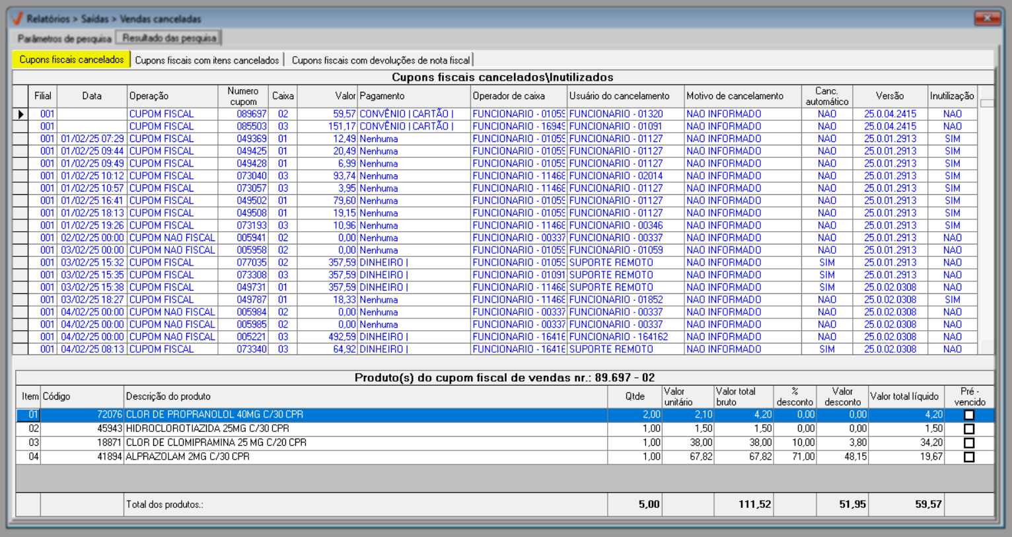The image size is (1012, 537).
Task: Close the Vendas canceladas window
Action: pos(987,18)
